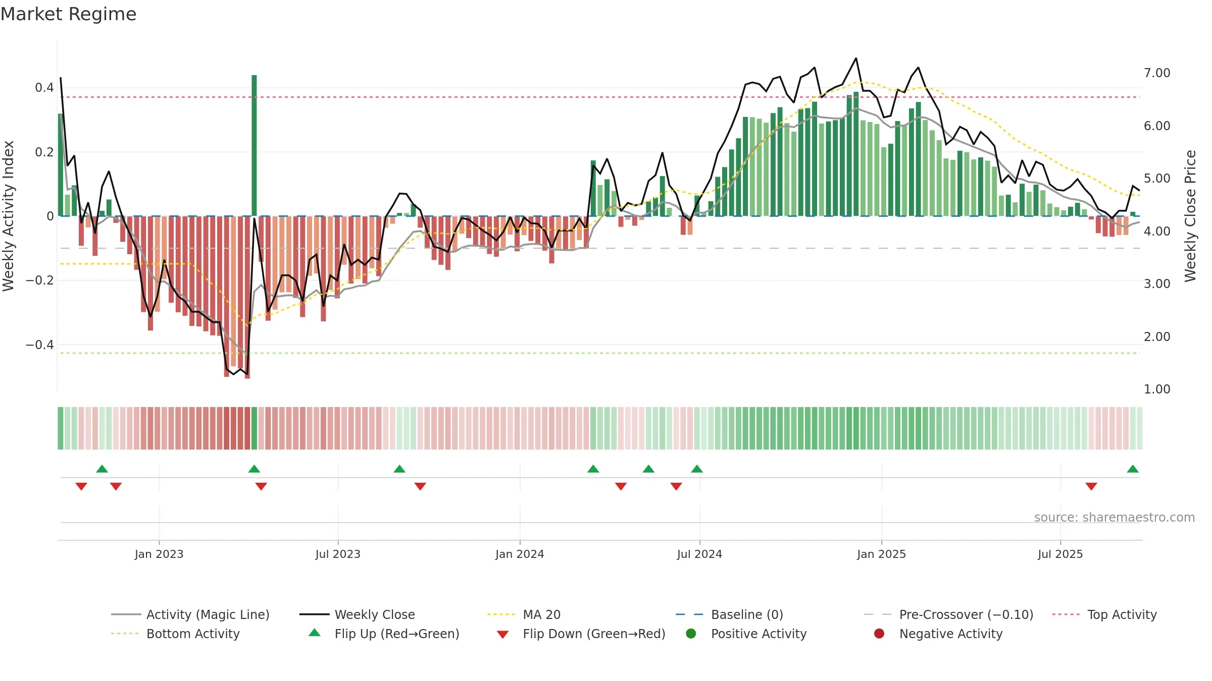Click flip-up marker around March 2024
This screenshot has height=681, width=1212.
593,469
